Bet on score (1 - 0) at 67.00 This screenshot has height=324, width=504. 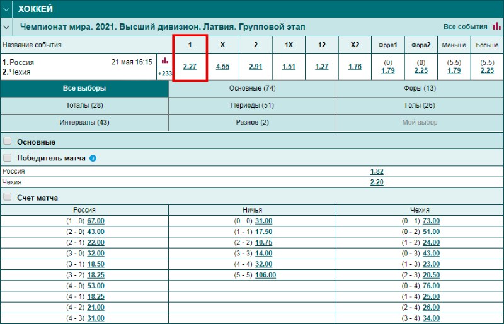pos(96,221)
